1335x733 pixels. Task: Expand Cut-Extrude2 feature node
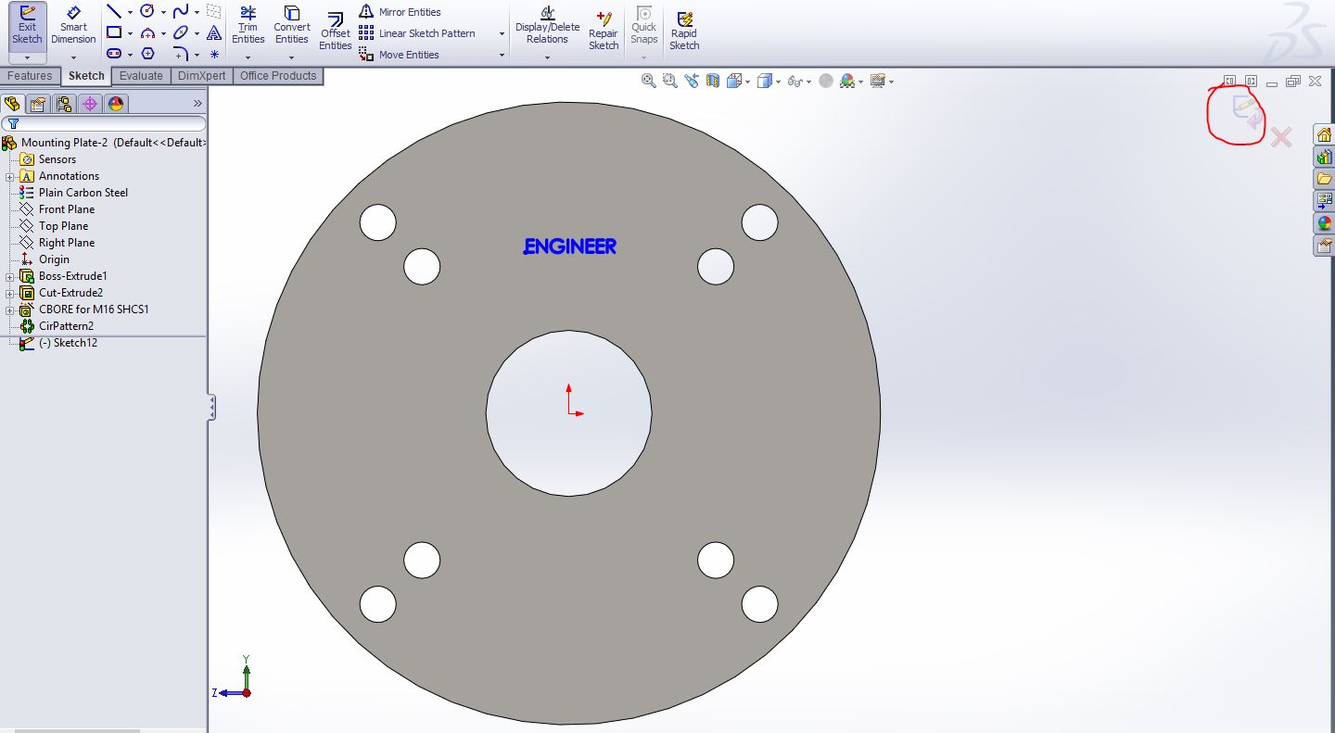point(10,293)
